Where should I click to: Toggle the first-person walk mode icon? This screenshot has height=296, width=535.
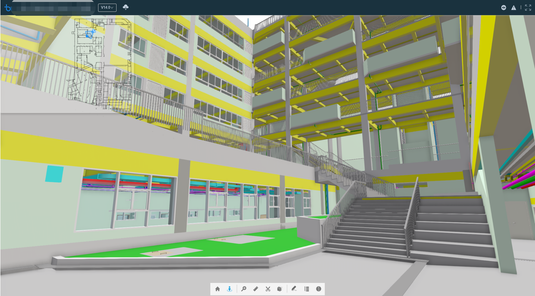[x=229, y=289]
